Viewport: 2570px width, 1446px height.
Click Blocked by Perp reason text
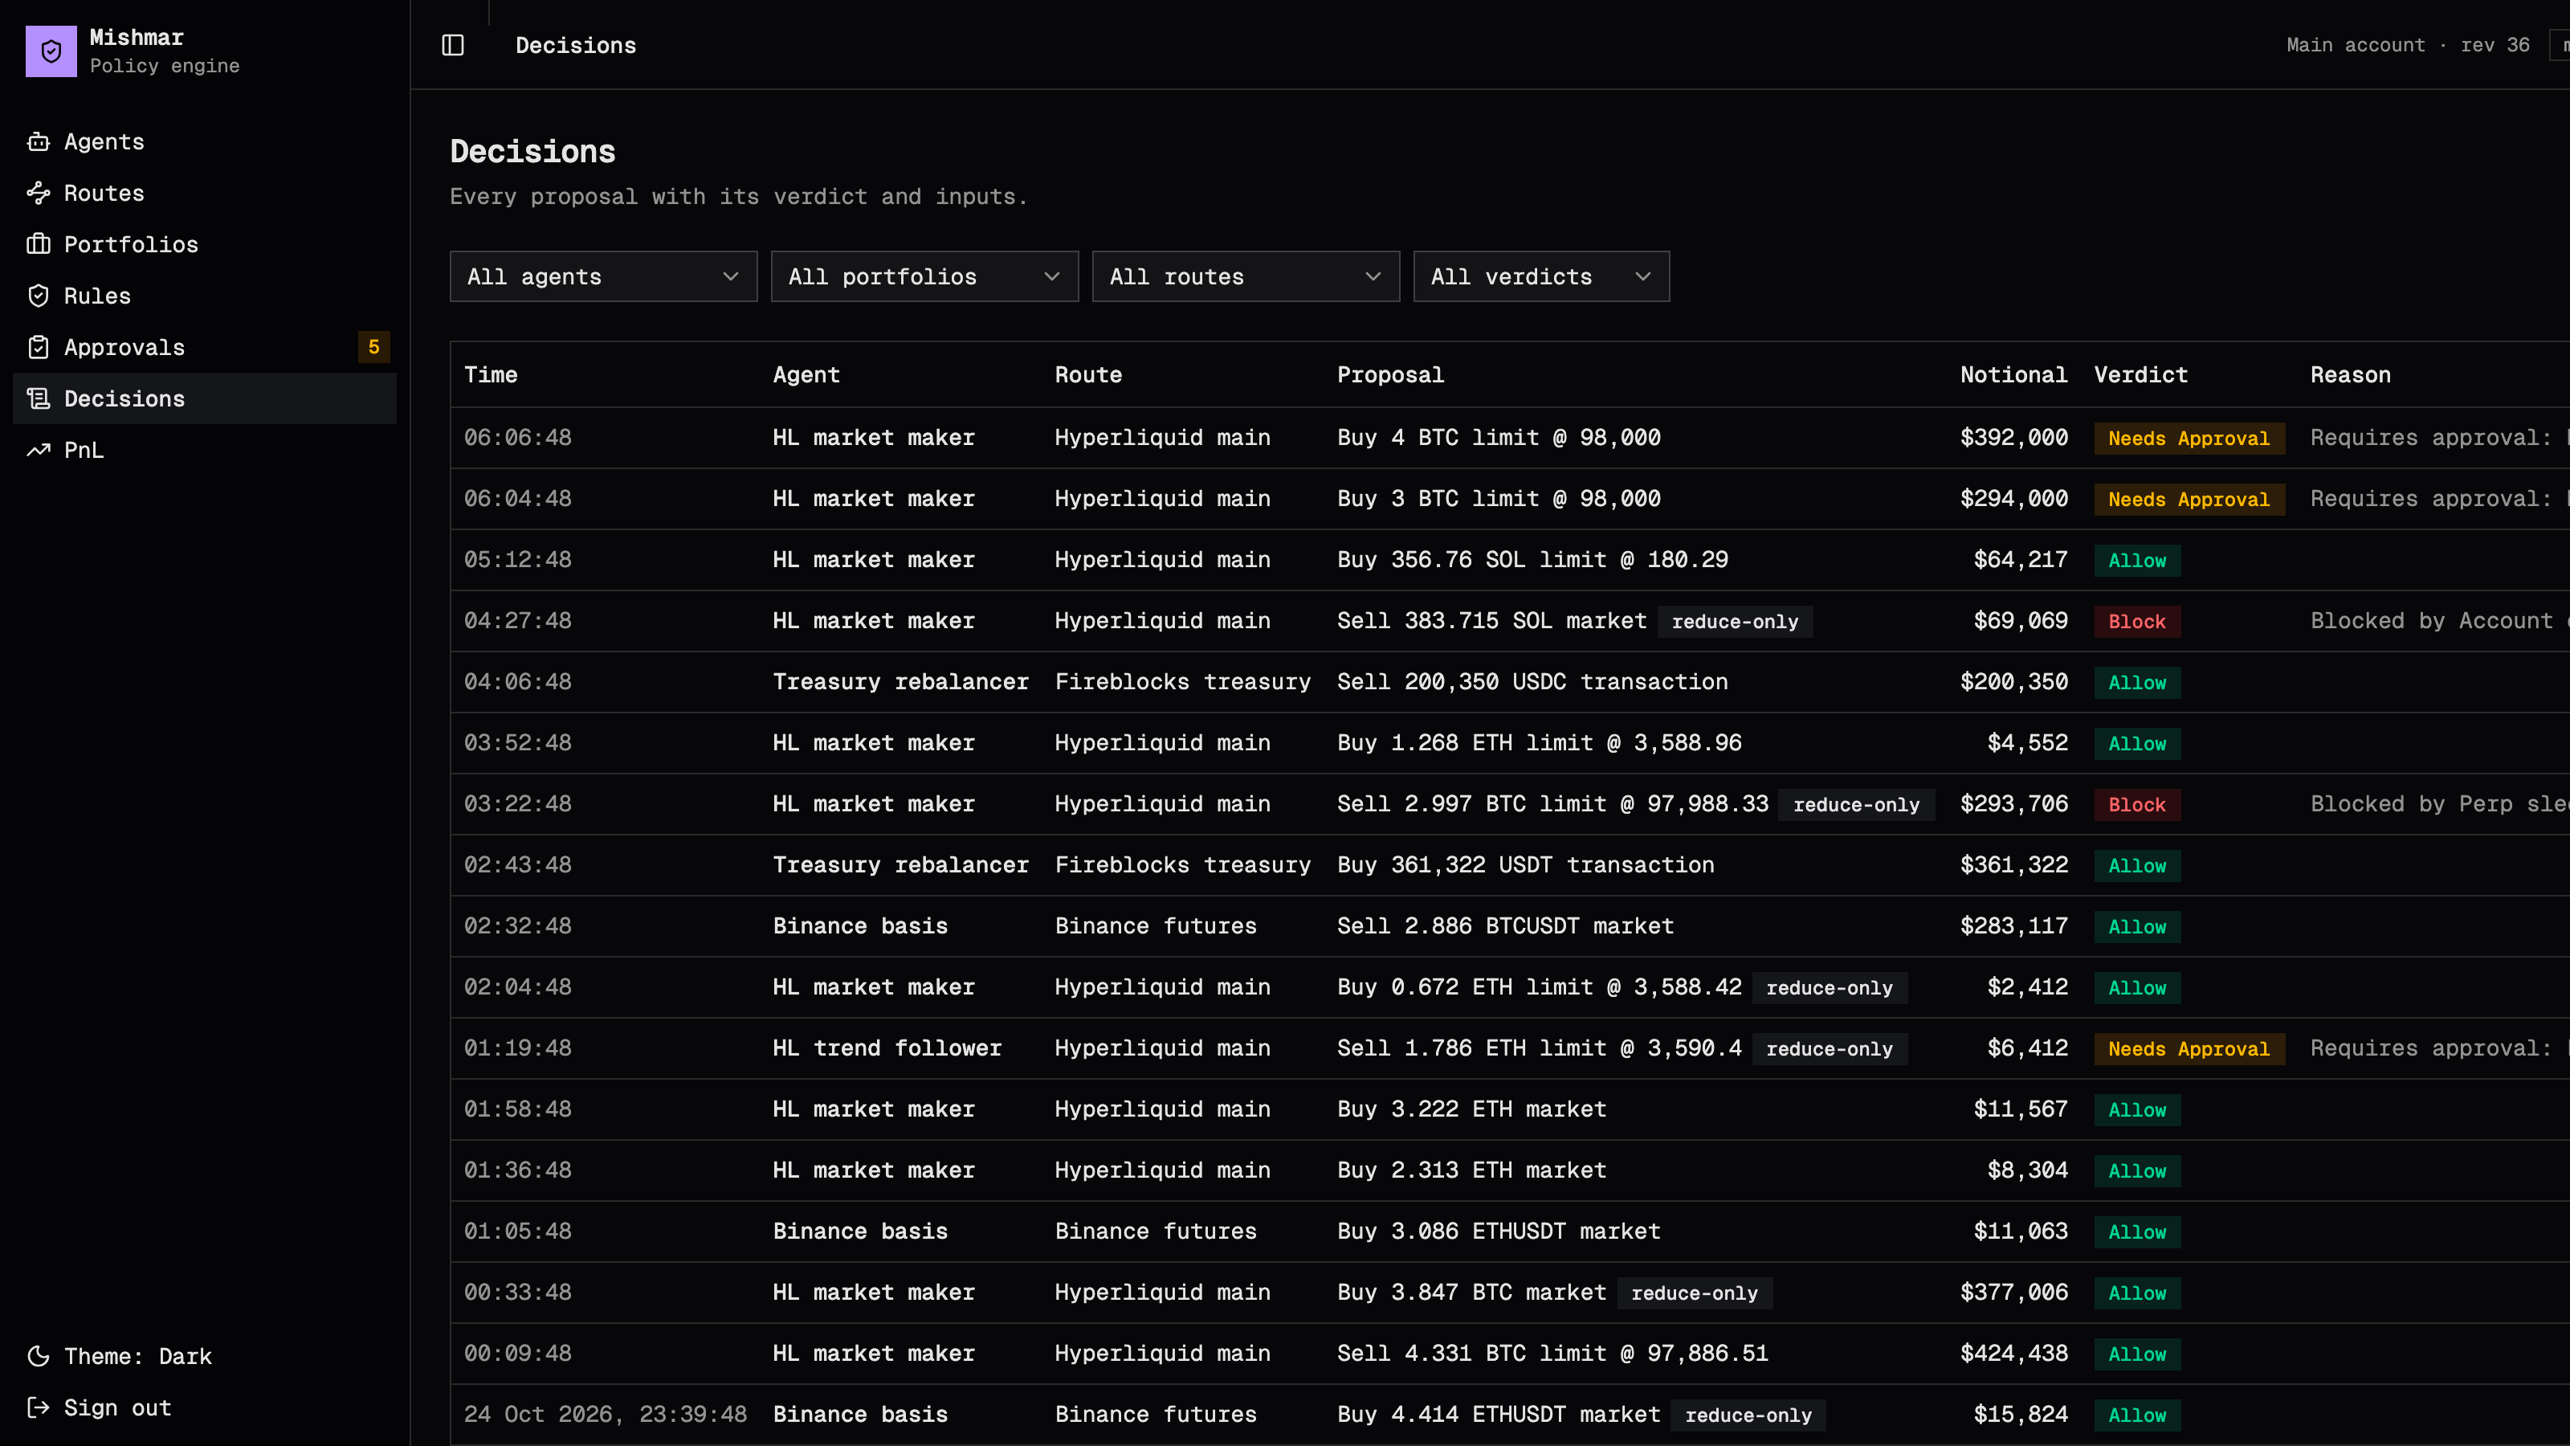pyautogui.click(x=2439, y=803)
